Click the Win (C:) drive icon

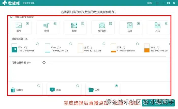(x=14, y=48)
